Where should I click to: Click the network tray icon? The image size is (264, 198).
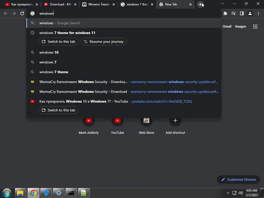pyautogui.click(x=234, y=193)
